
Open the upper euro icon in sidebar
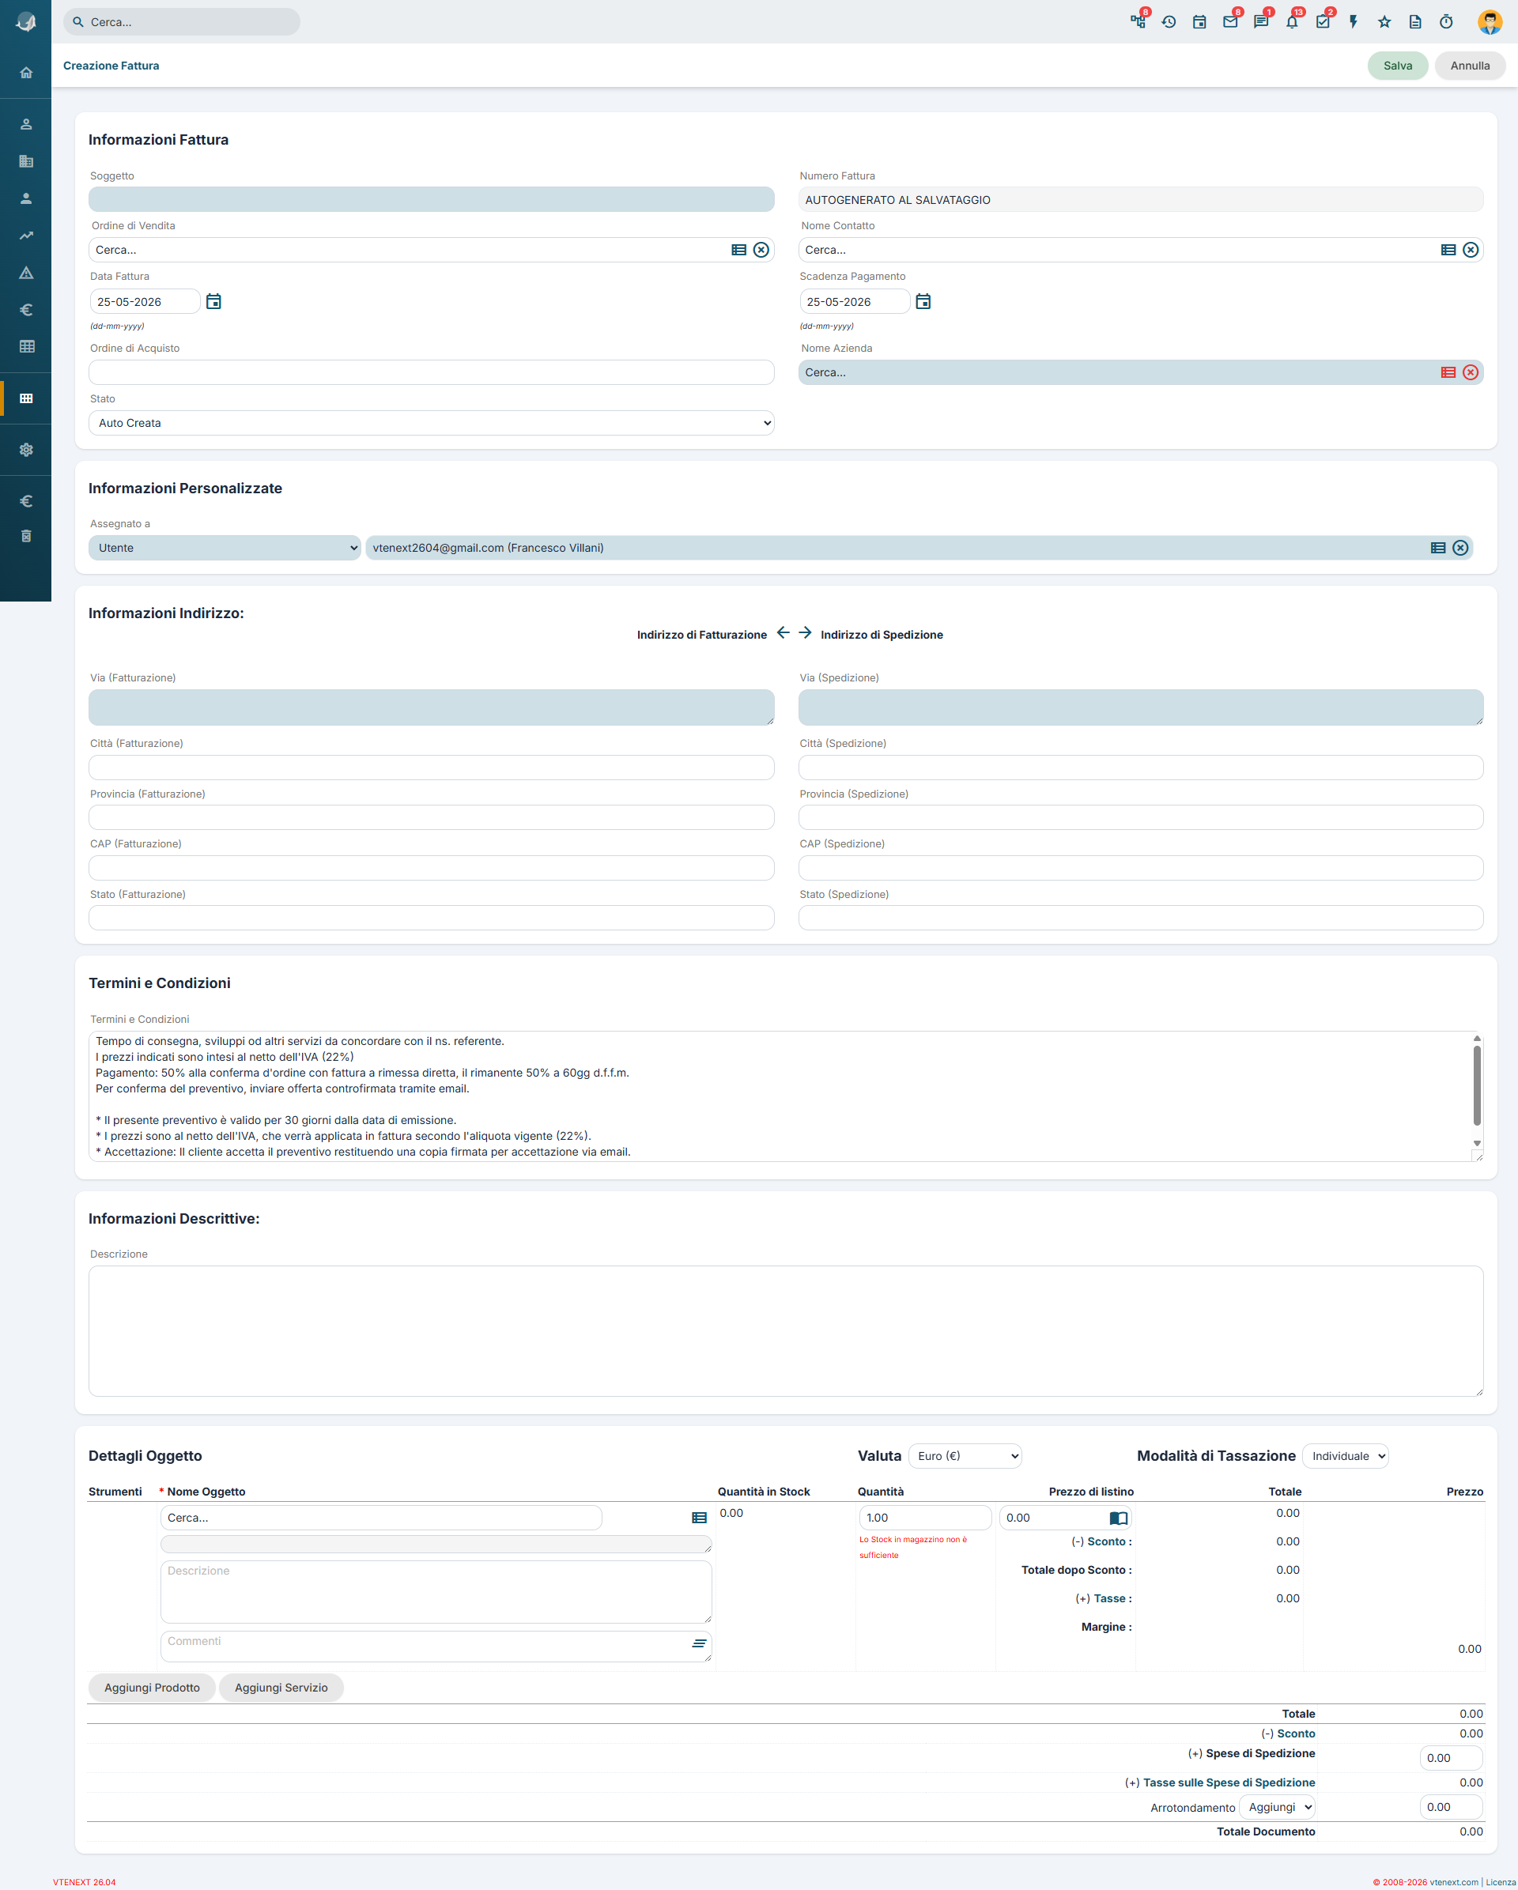(x=26, y=309)
